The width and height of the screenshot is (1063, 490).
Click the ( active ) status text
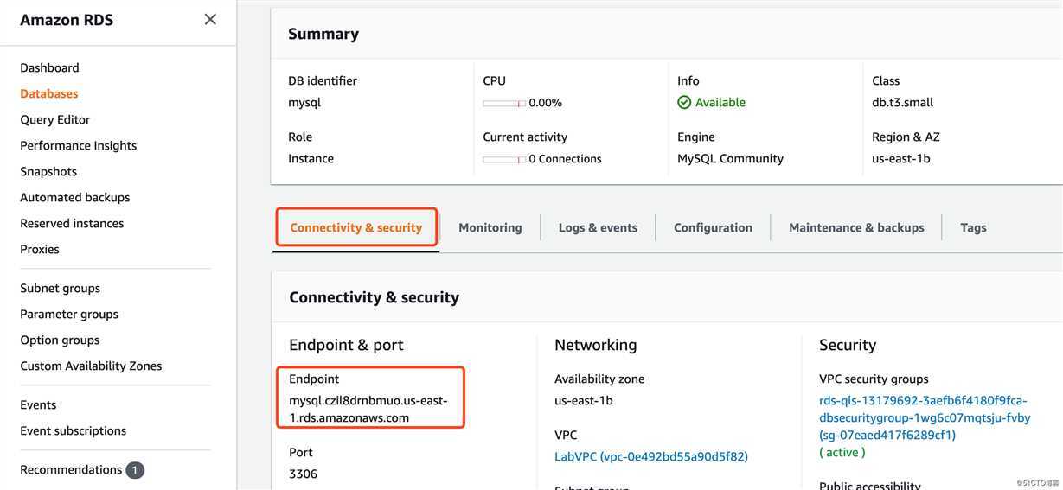[842, 452]
